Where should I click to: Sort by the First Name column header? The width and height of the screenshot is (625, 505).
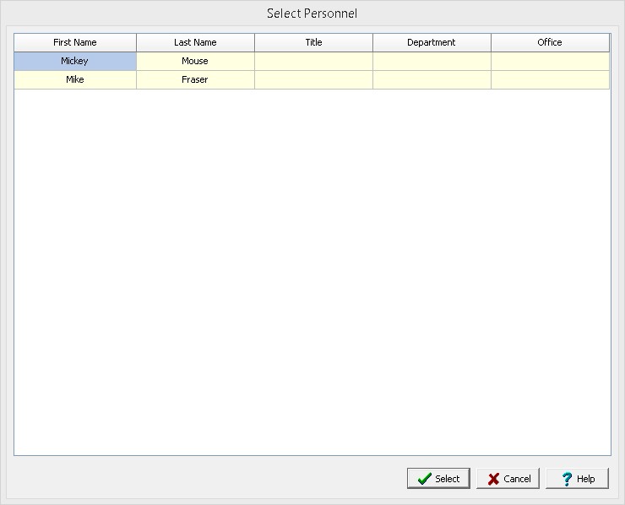(75, 42)
